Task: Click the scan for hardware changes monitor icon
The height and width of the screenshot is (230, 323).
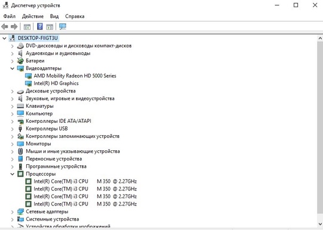Action: [63, 26]
